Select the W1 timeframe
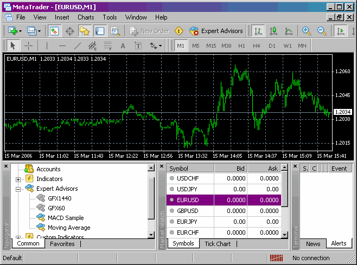The height and width of the screenshot is (265, 357). 288,46
